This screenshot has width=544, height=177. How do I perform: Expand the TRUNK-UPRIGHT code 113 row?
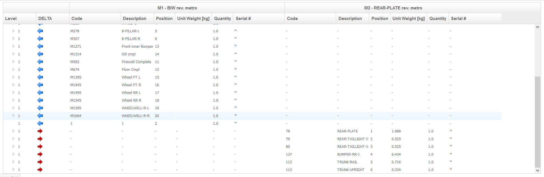pos(13,170)
